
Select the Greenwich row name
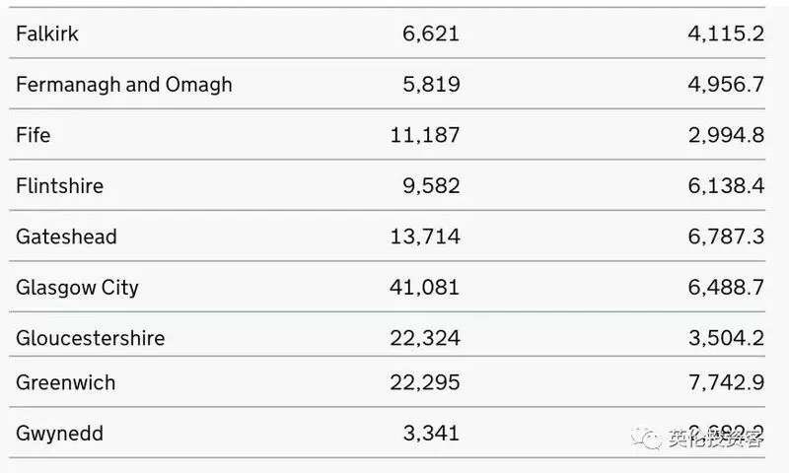(x=66, y=382)
